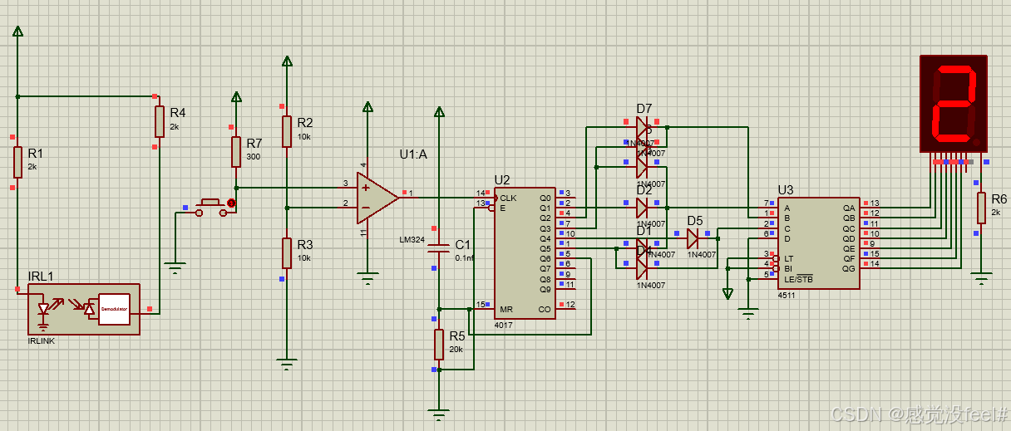Click the 4017 label under U2
1011x431 pixels.
503,326
